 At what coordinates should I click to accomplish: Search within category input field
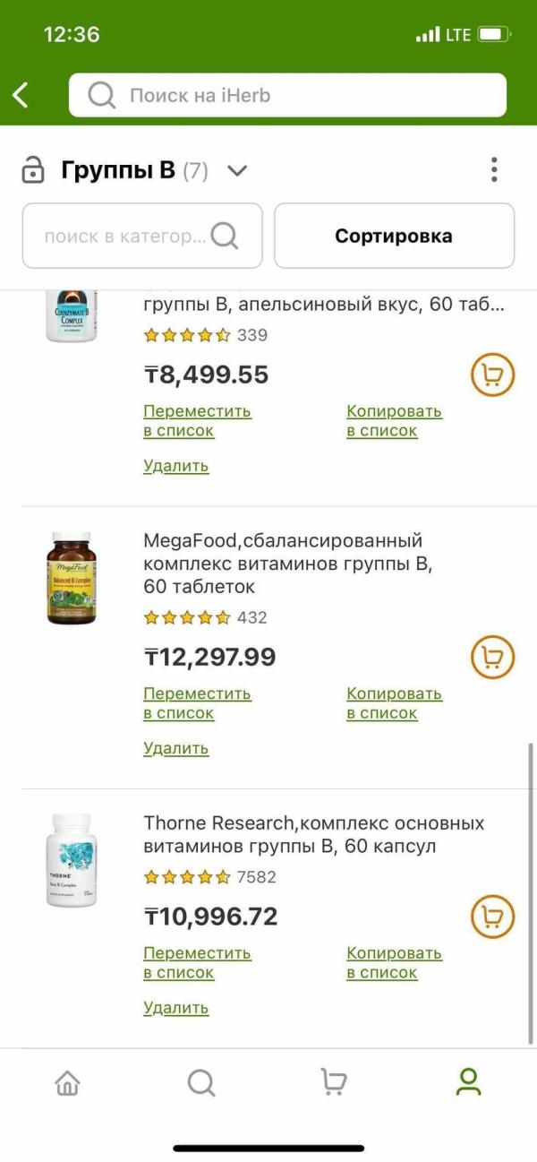pos(125,237)
